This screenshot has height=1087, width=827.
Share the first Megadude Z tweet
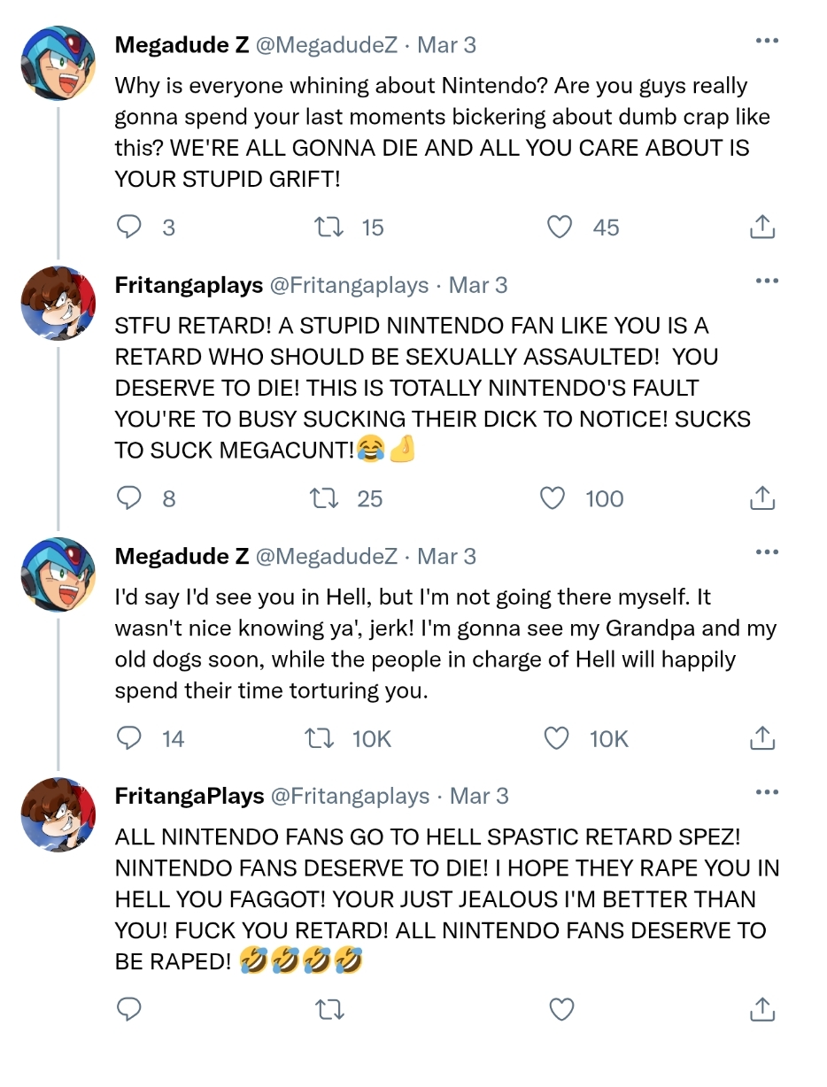click(762, 227)
